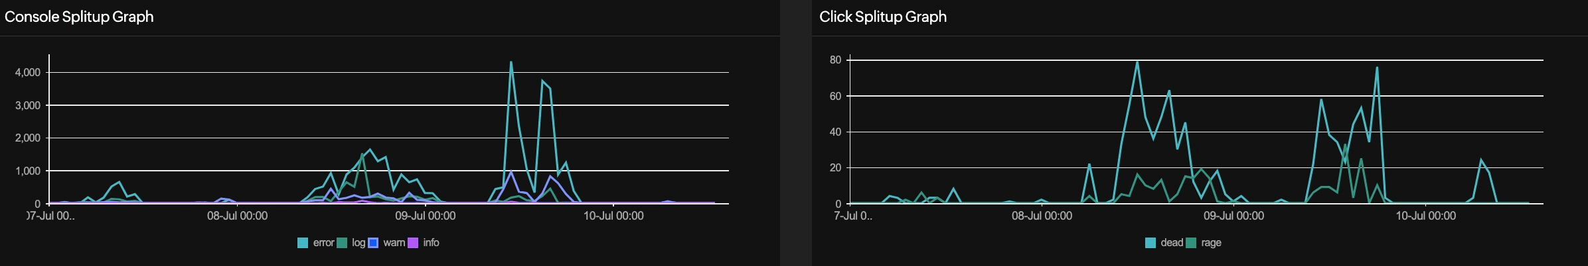Click the error legend color swatch
The width and height of the screenshot is (1588, 266).
303,243
